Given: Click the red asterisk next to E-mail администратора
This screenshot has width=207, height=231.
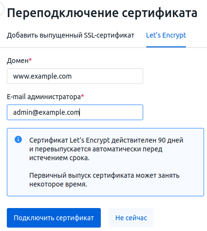Looking at the screenshot, I should click(x=82, y=96).
